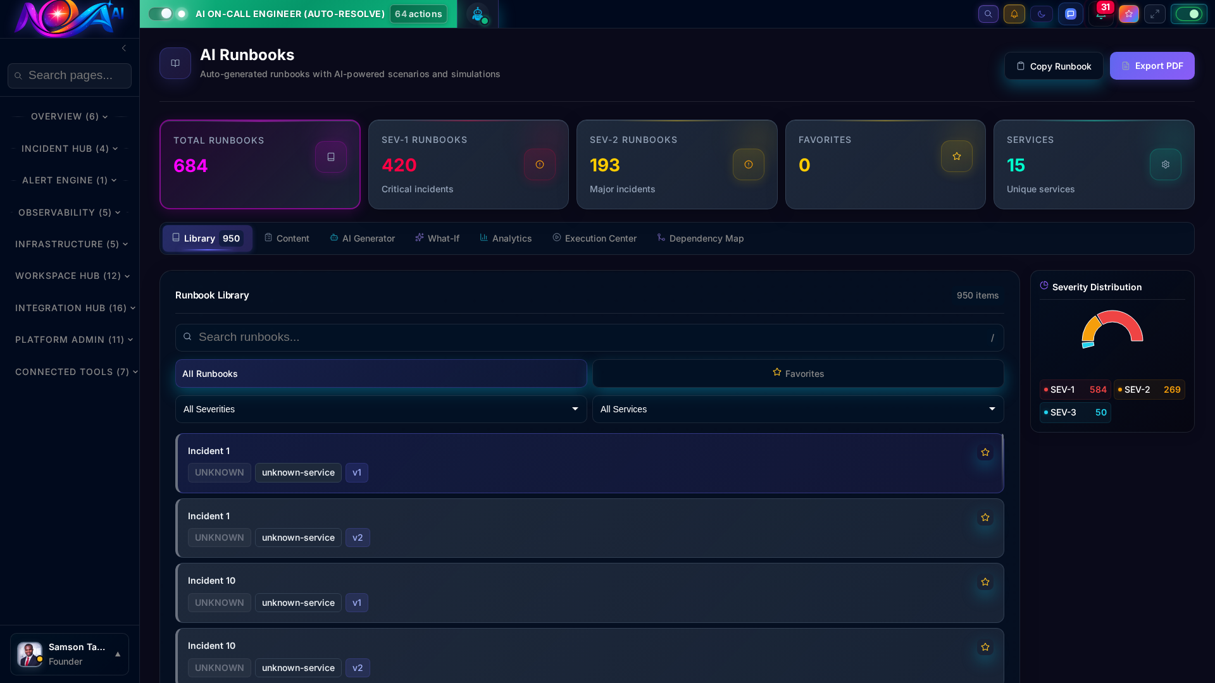The image size is (1215, 683).
Task: Click the Search runbooks input field
Action: coord(589,337)
